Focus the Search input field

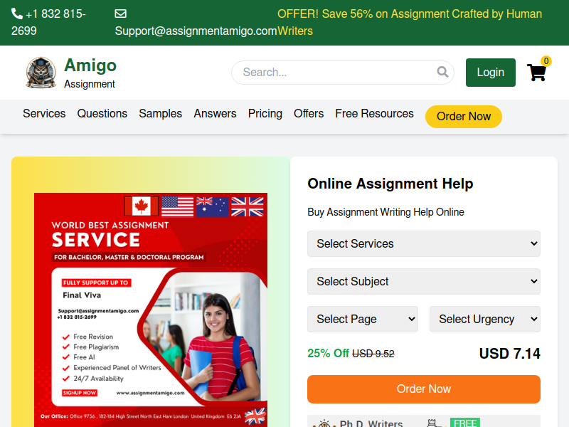coord(342,73)
